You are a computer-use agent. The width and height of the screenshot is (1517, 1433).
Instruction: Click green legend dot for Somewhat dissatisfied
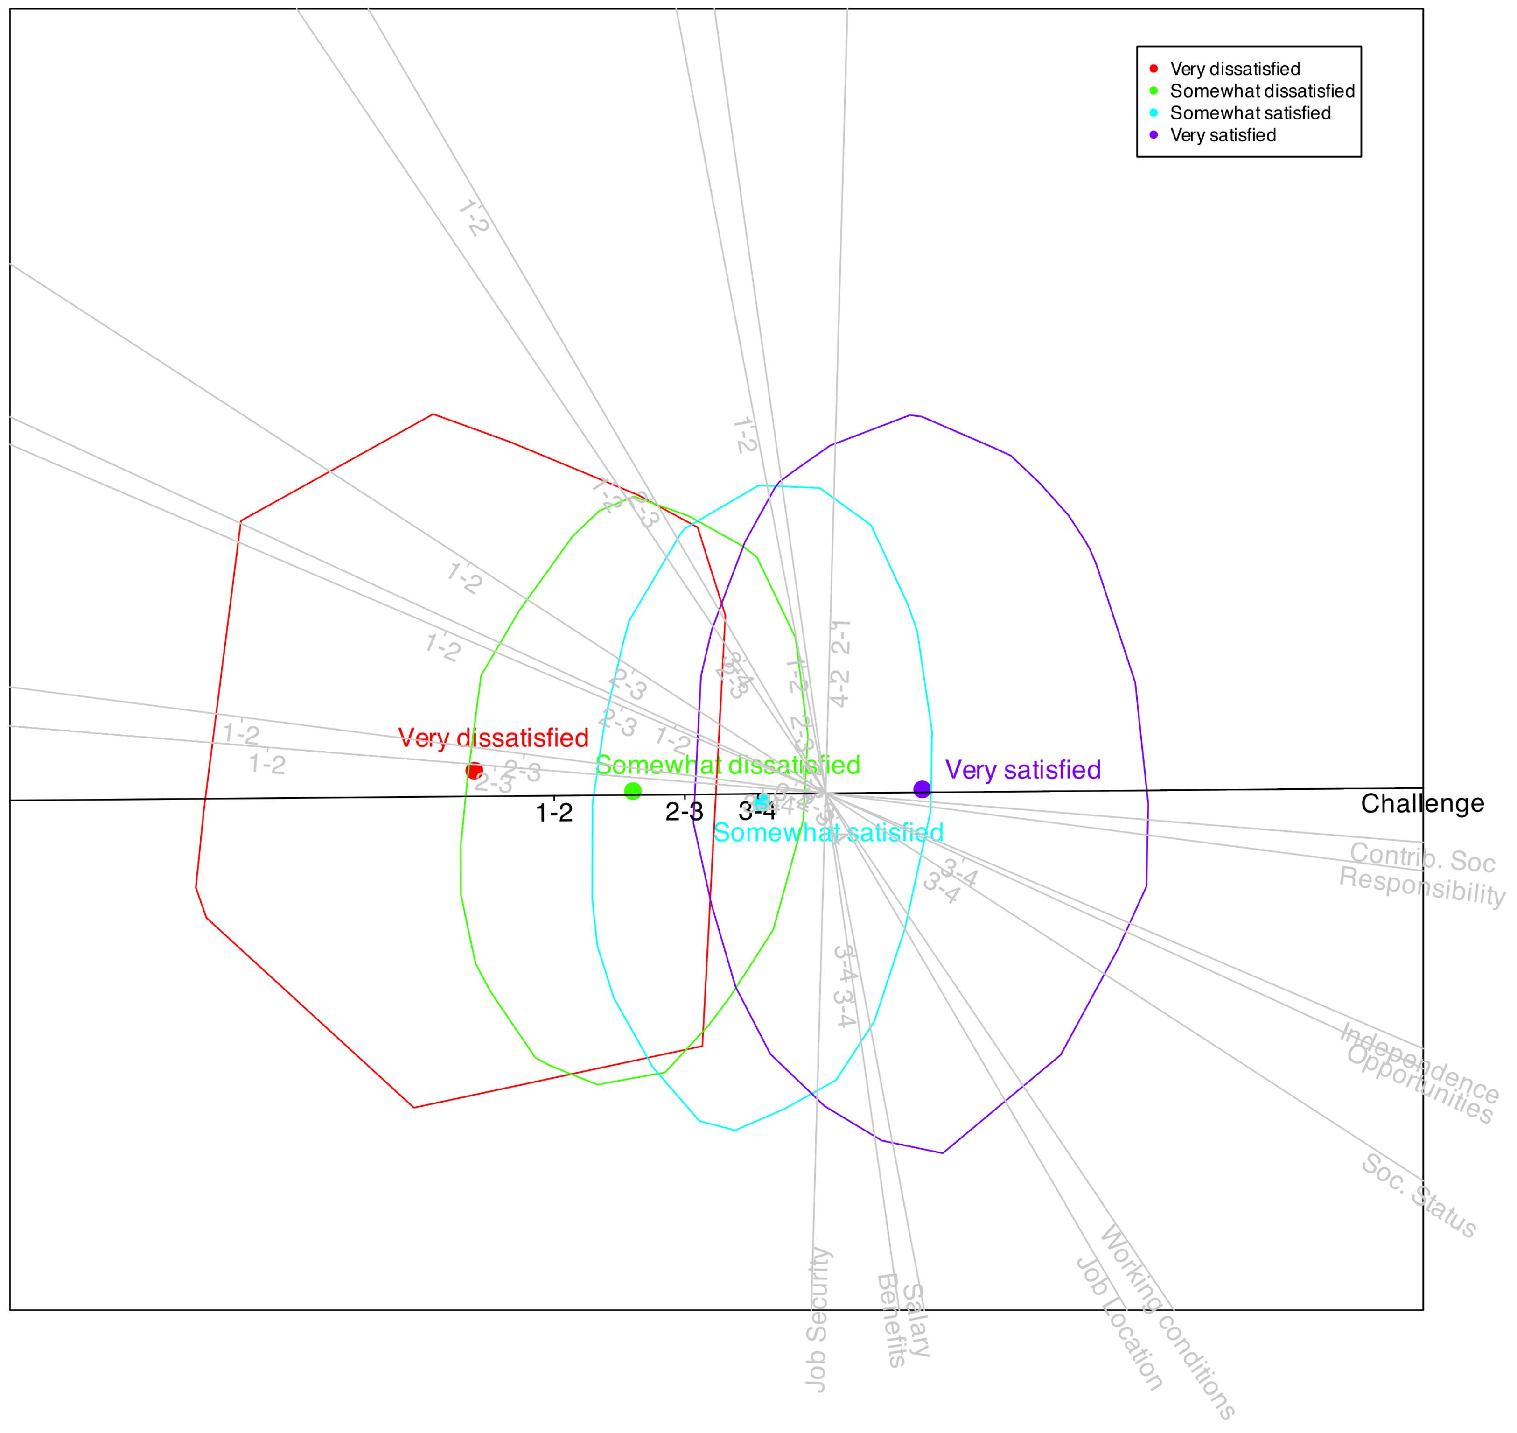point(1153,91)
